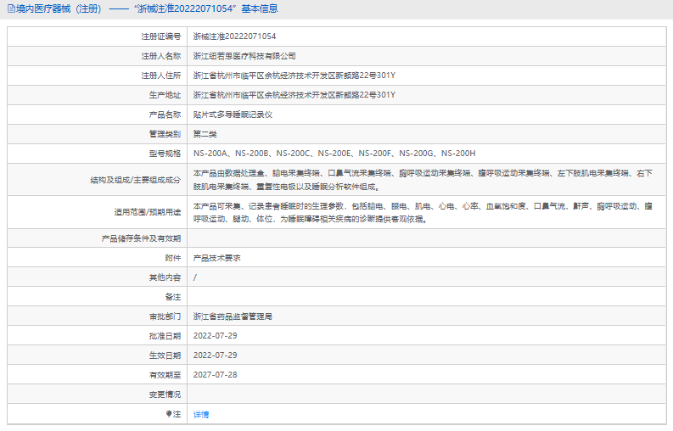Click the slash value in 其他内容 row

point(195,277)
